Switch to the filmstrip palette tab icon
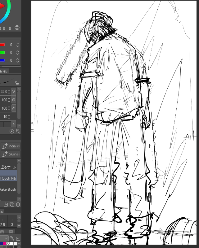This screenshot has height=248, width=199. 11,232
